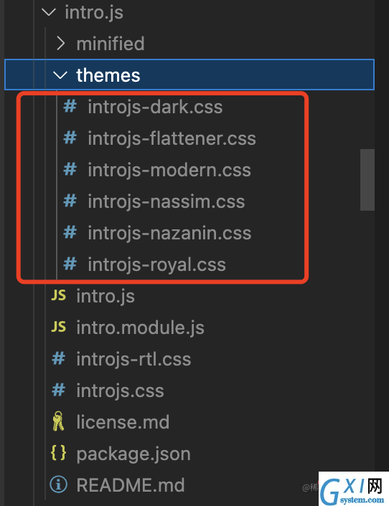Click the hash icon of introjs-dark.css
The image size is (389, 506).
[x=70, y=106]
